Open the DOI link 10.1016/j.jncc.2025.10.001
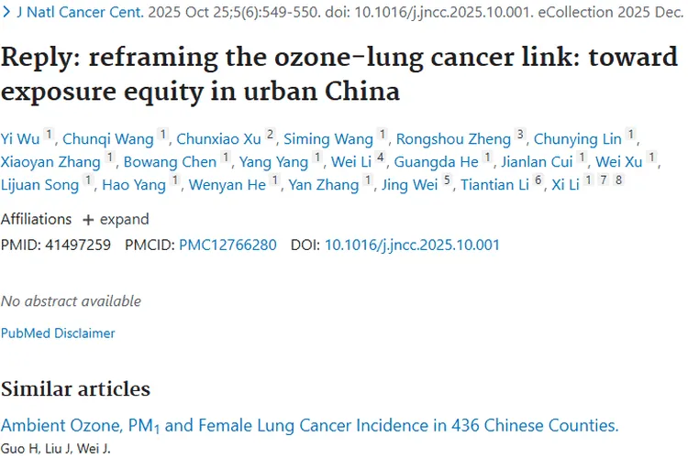The height and width of the screenshot is (458, 688). pos(412,245)
